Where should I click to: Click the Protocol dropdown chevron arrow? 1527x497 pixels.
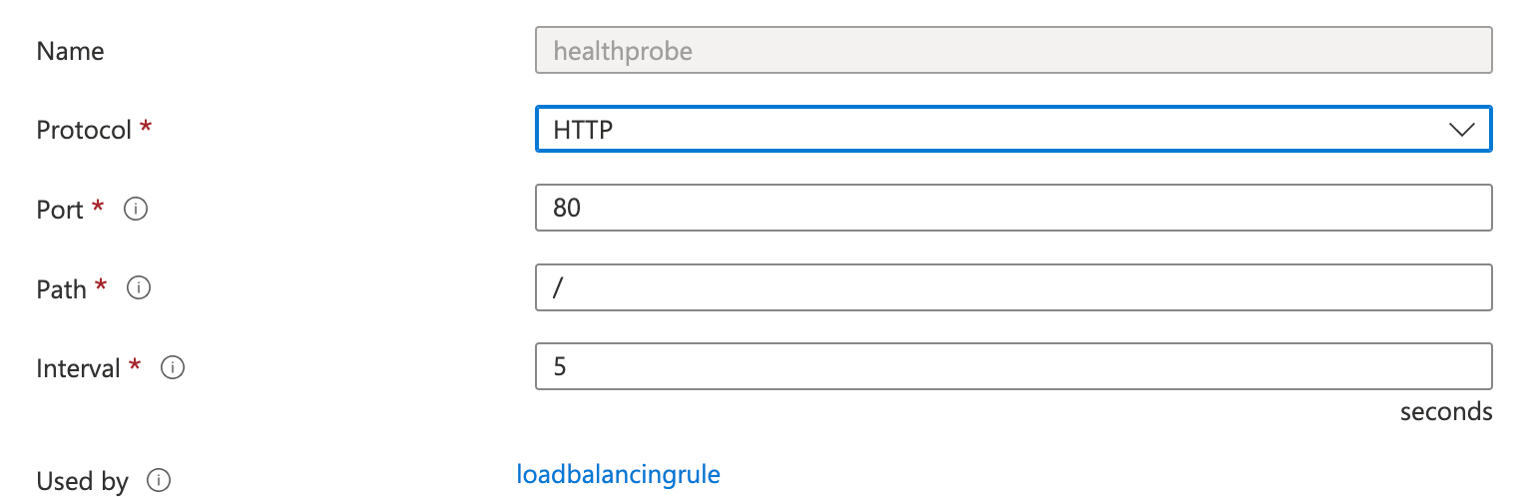point(1460,130)
